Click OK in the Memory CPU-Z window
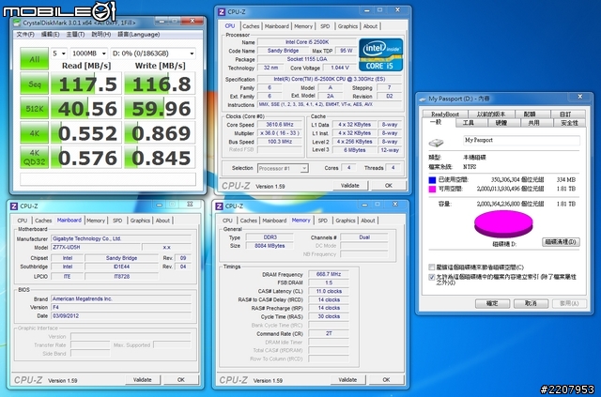 pyautogui.click(x=386, y=380)
